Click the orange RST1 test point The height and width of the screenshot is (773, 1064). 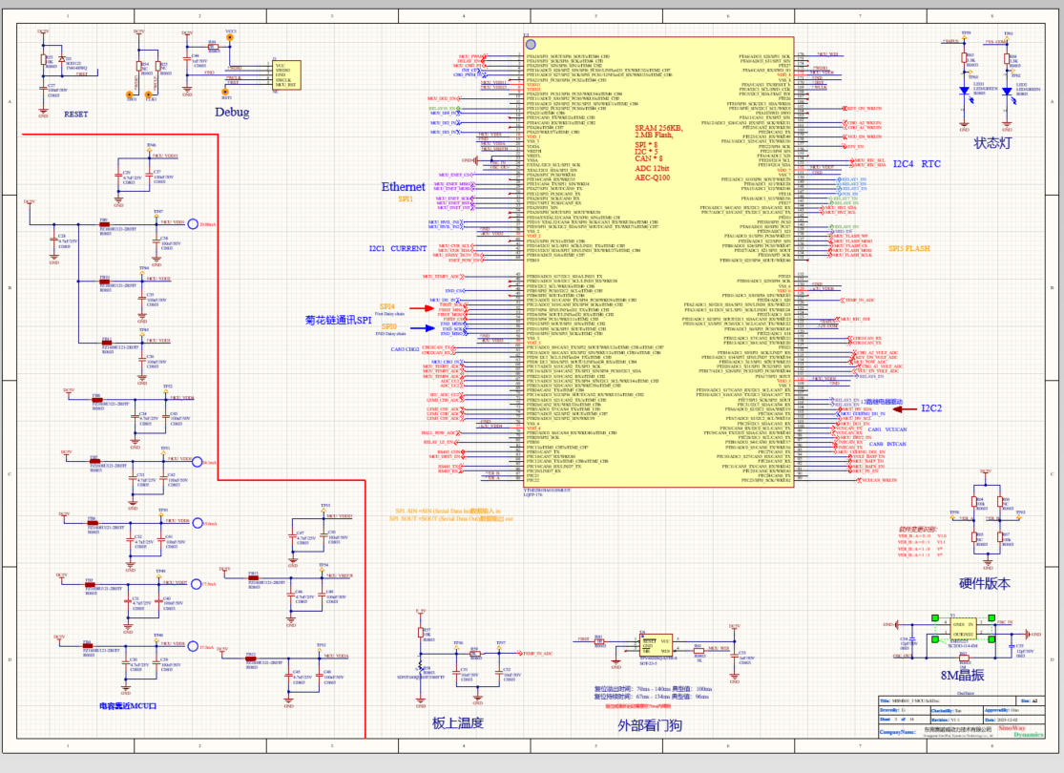point(226,94)
